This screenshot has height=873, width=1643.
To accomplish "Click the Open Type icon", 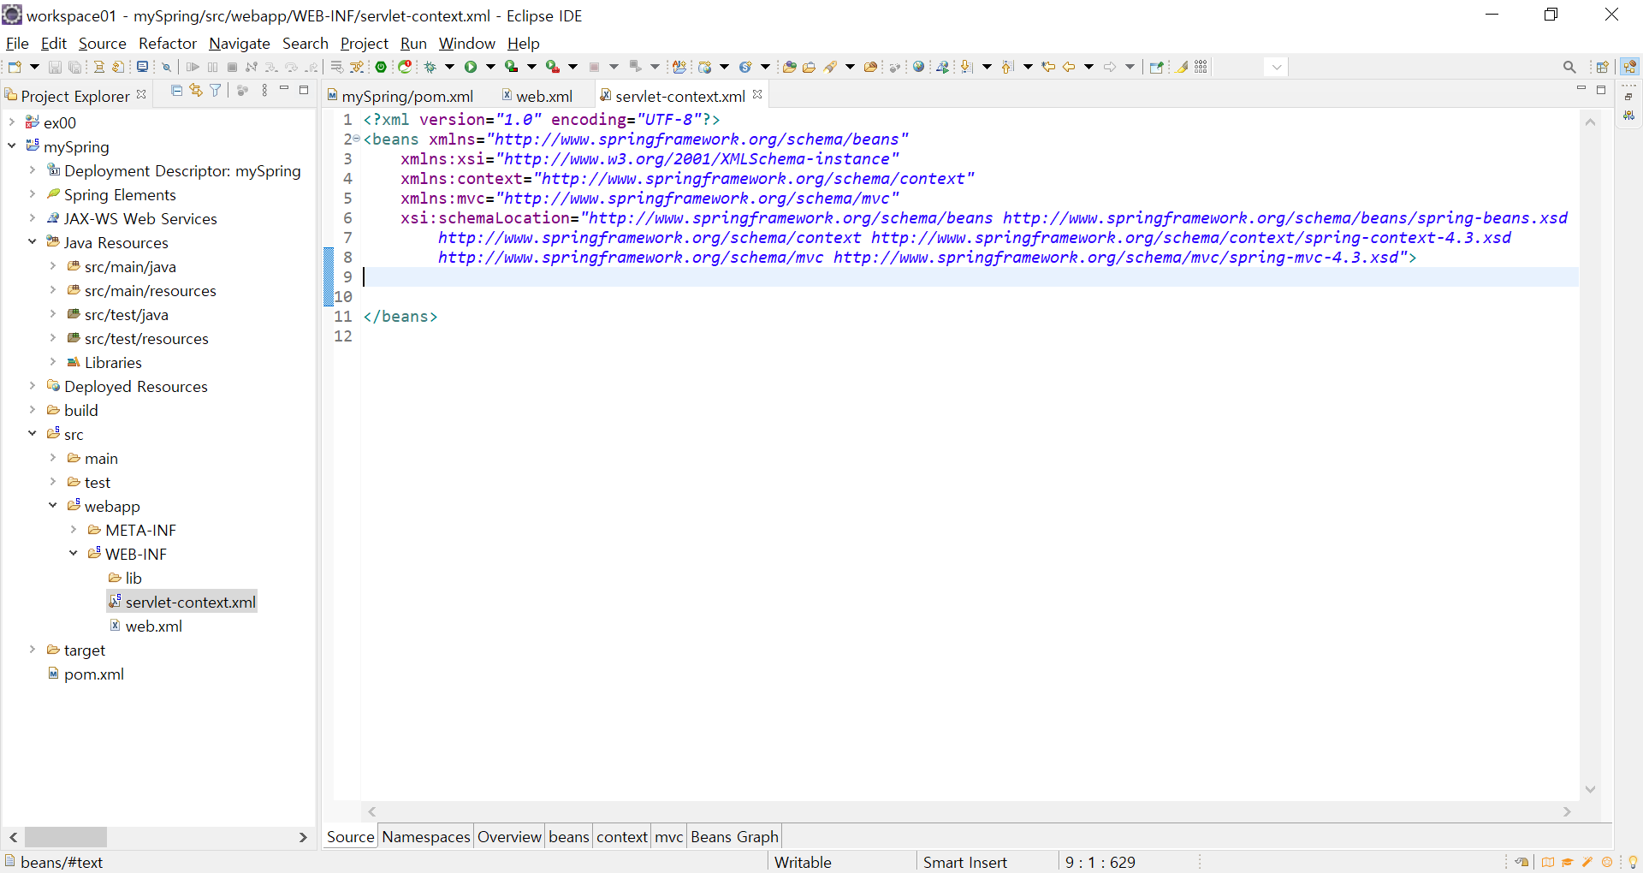I will click(789, 67).
